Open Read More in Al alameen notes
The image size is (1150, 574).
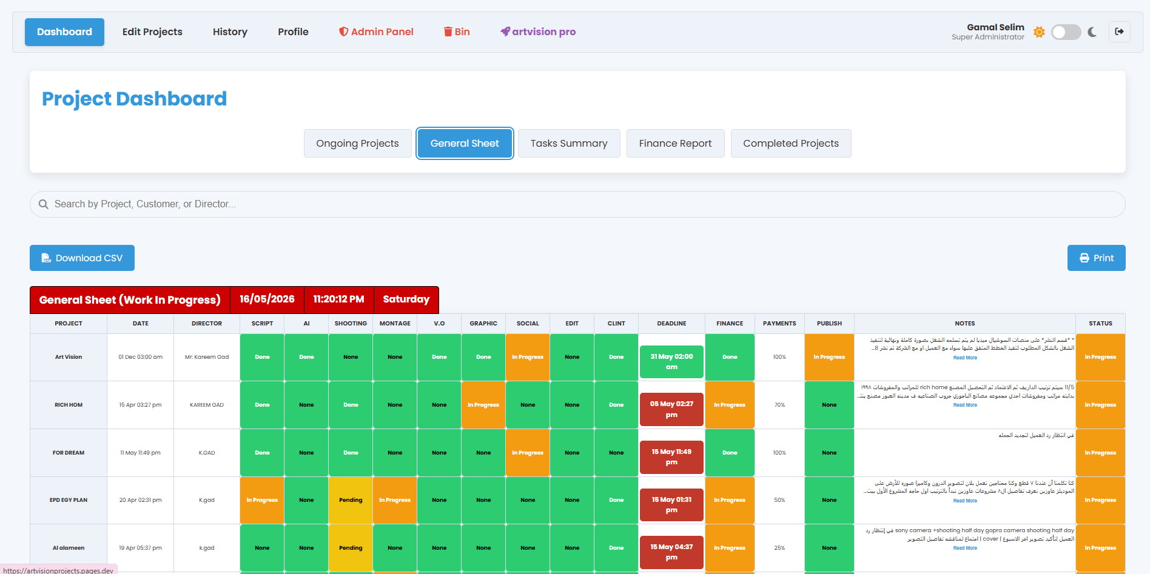965,549
